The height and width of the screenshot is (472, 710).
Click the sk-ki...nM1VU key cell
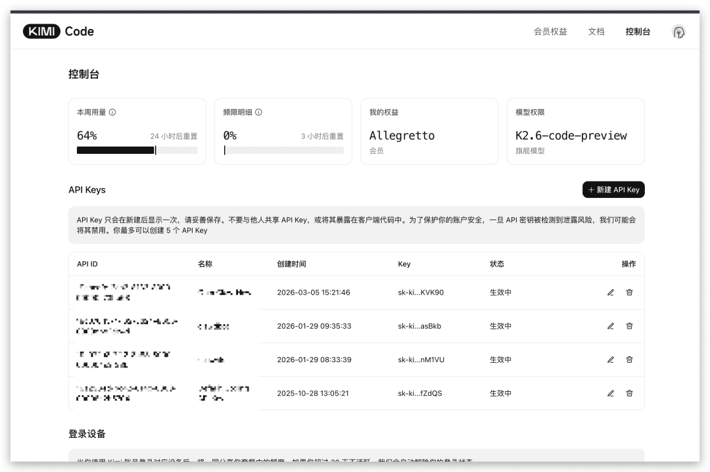coord(421,360)
